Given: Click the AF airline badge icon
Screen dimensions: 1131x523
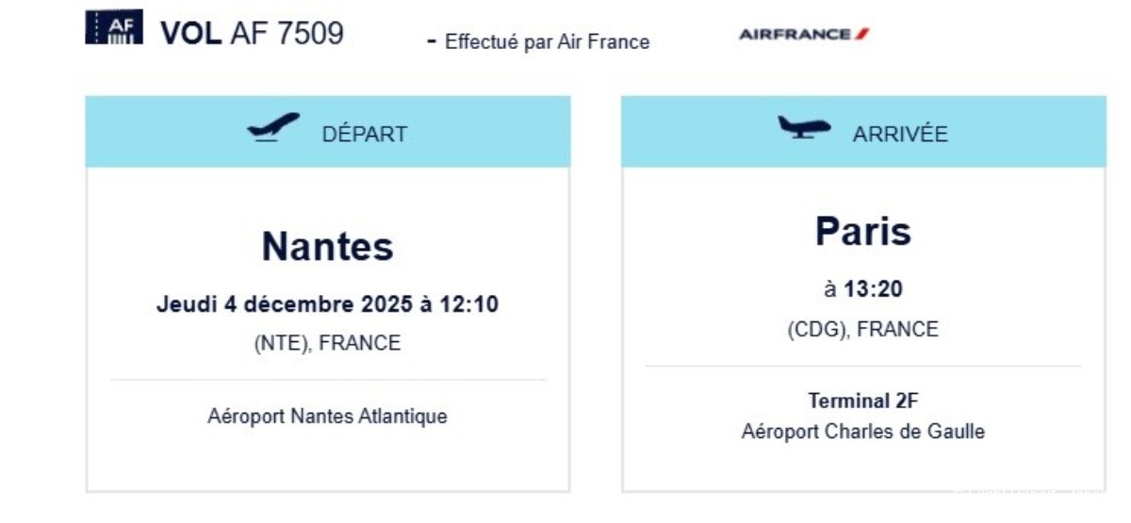Looking at the screenshot, I should (x=114, y=27).
